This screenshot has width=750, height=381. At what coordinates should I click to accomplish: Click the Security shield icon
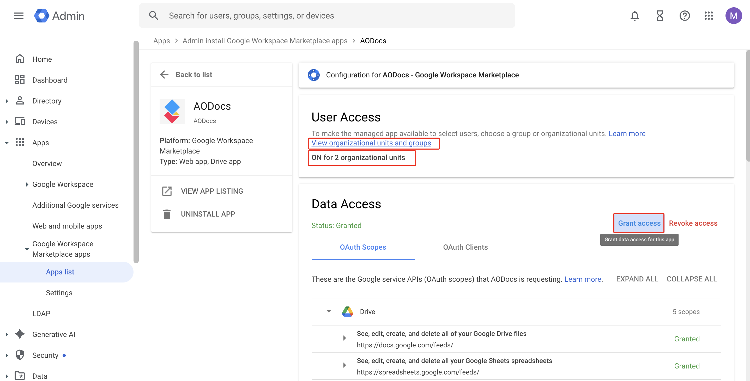click(x=20, y=355)
